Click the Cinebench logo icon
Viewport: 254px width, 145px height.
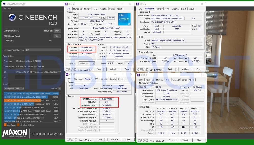pyautogui.click(x=12, y=17)
